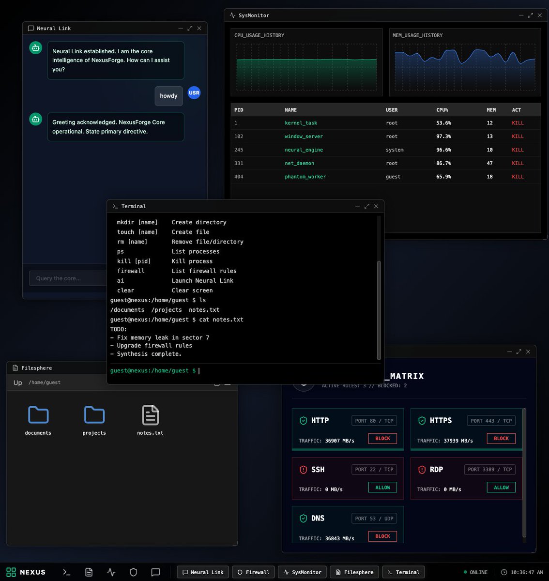Kill the window_server process

[x=518, y=137]
